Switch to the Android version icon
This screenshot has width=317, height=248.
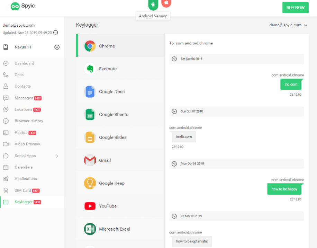click(x=153, y=5)
